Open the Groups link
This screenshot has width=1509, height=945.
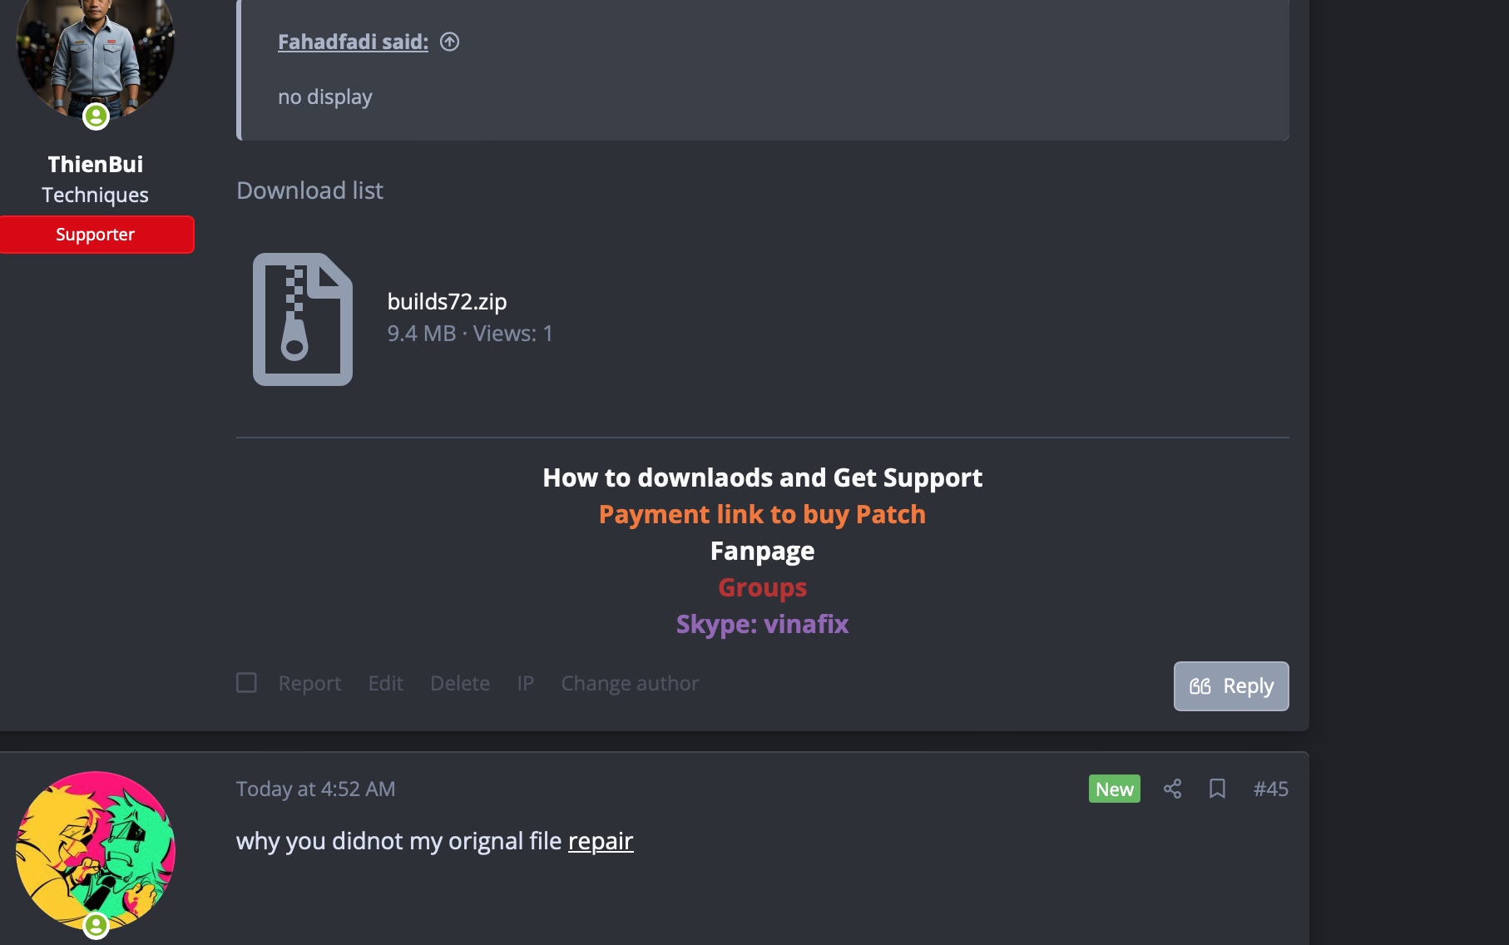coord(762,587)
